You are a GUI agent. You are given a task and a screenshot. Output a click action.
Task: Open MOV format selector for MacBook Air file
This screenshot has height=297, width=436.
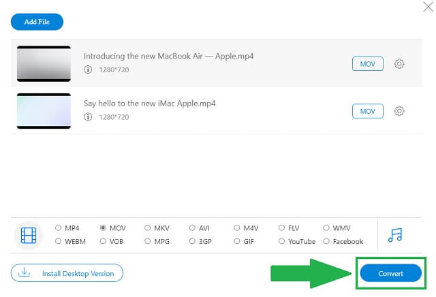368,63
